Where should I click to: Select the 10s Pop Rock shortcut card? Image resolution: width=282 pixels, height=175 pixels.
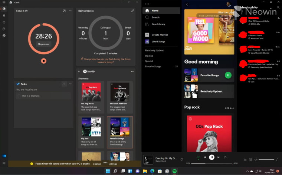click(x=91, y=97)
